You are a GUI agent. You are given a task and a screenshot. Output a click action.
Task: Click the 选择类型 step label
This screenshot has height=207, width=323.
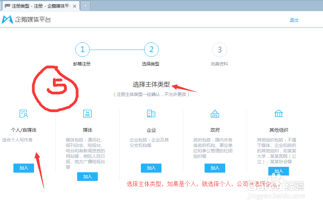pyautogui.click(x=151, y=64)
